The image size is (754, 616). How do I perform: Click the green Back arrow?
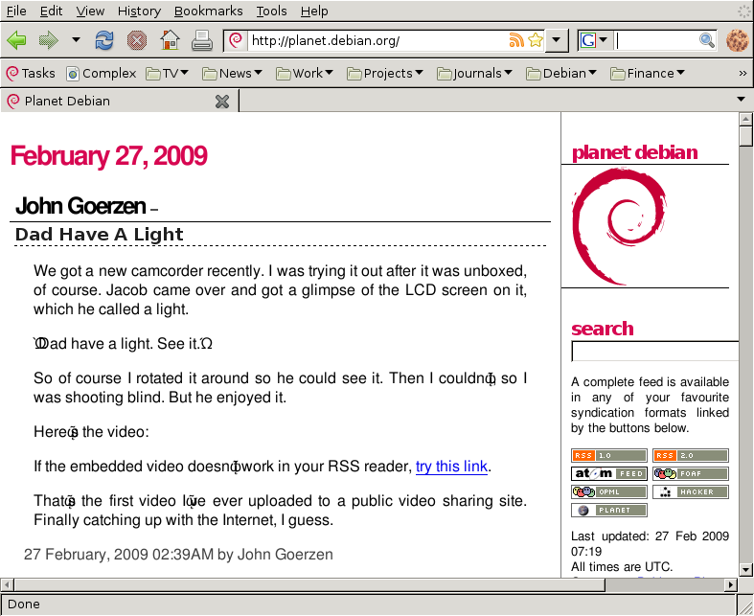tap(17, 40)
